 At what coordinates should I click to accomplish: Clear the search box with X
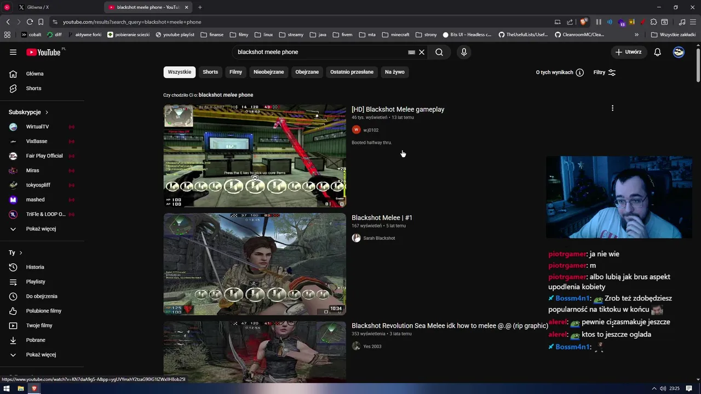(x=422, y=52)
